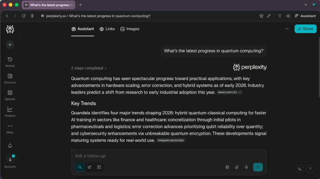The width and height of the screenshot is (320, 179).
Task: Click the microphone icon in the address bar
Action: [32, 16]
